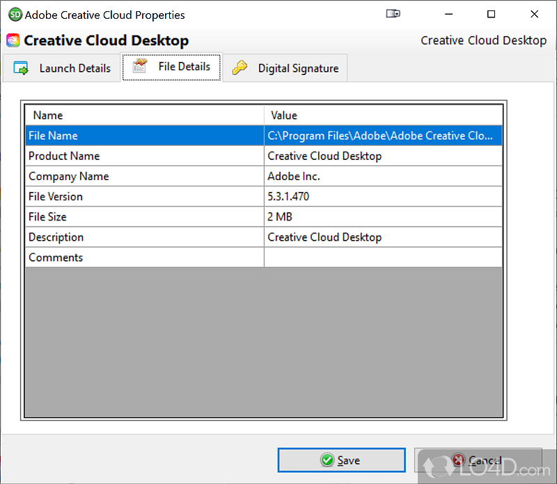Click the green SD application icon in title bar
The height and width of the screenshot is (484, 557).
14,14
